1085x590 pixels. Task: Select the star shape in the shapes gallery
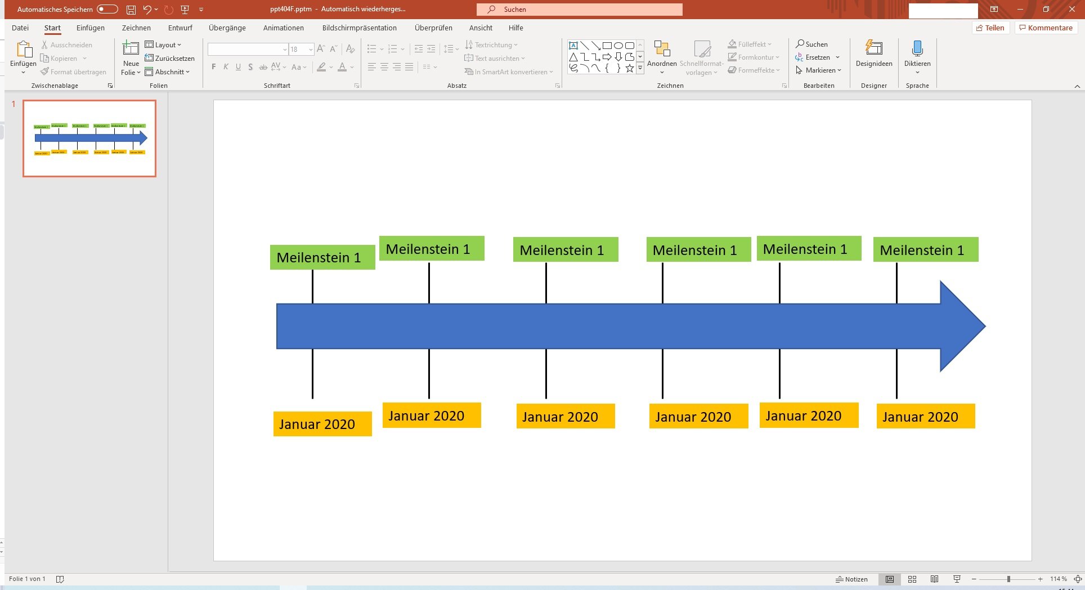point(630,68)
